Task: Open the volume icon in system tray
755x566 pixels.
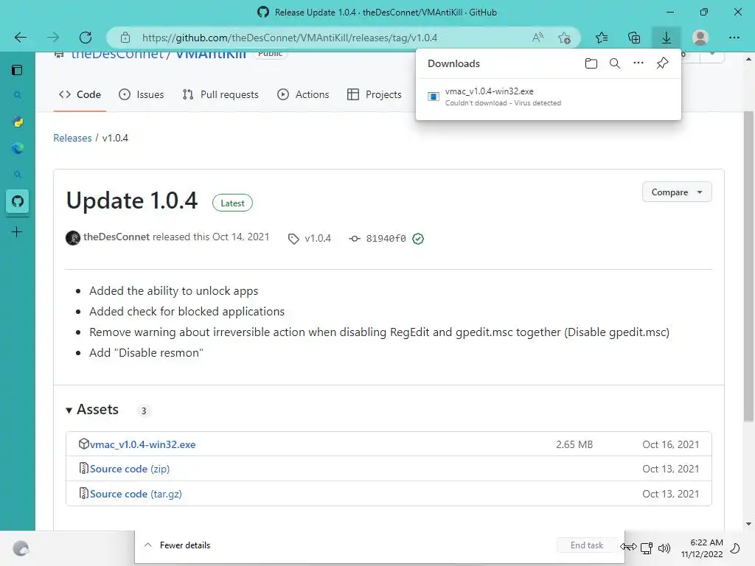Action: (x=664, y=548)
